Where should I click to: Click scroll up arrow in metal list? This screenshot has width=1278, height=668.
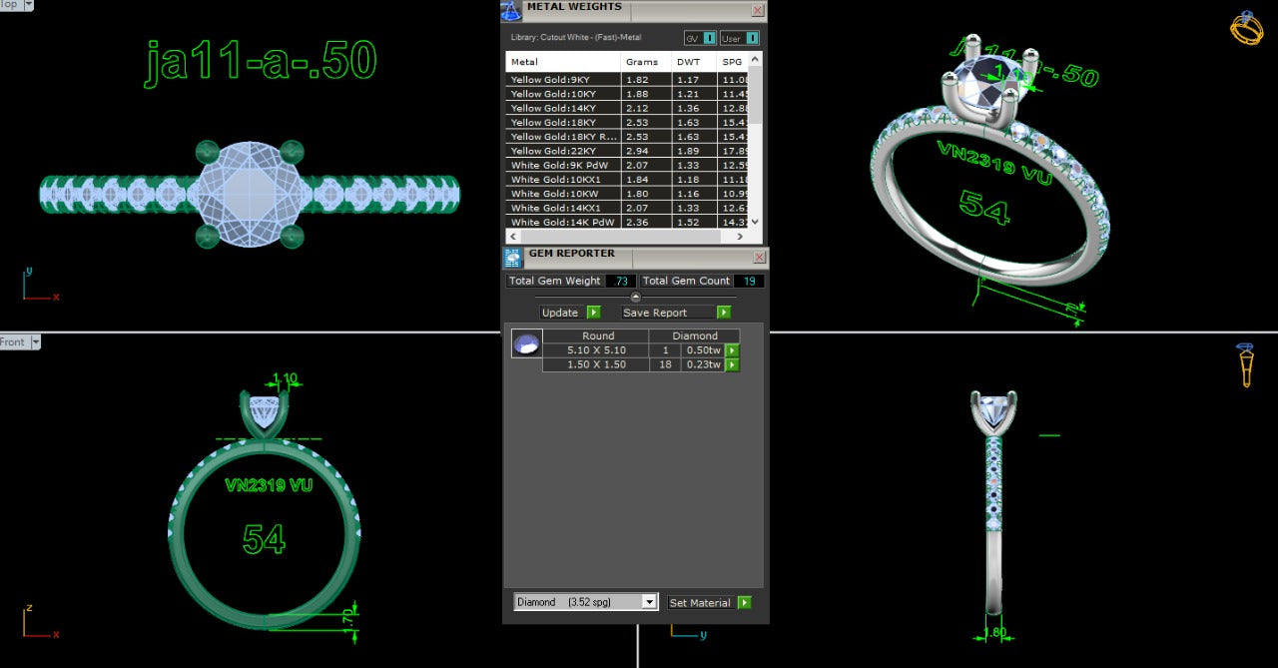[x=755, y=60]
